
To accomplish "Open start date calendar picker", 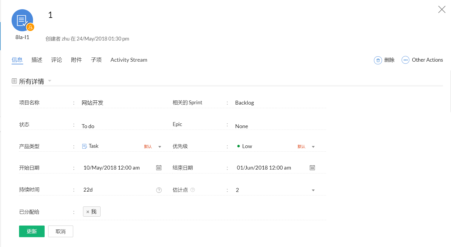I will [159, 168].
